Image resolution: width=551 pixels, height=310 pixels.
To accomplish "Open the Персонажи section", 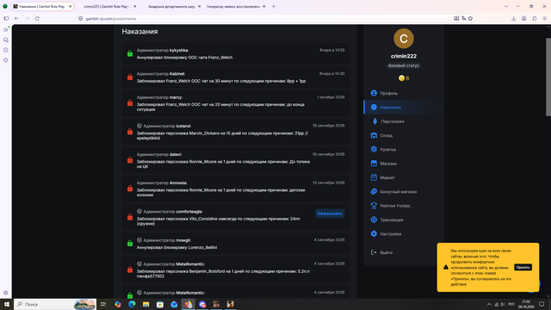I will tap(387, 121).
